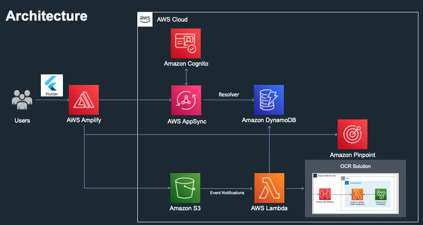Screen dimensions: 423x225
Task: Click the "Users" label
Action: click(x=22, y=120)
